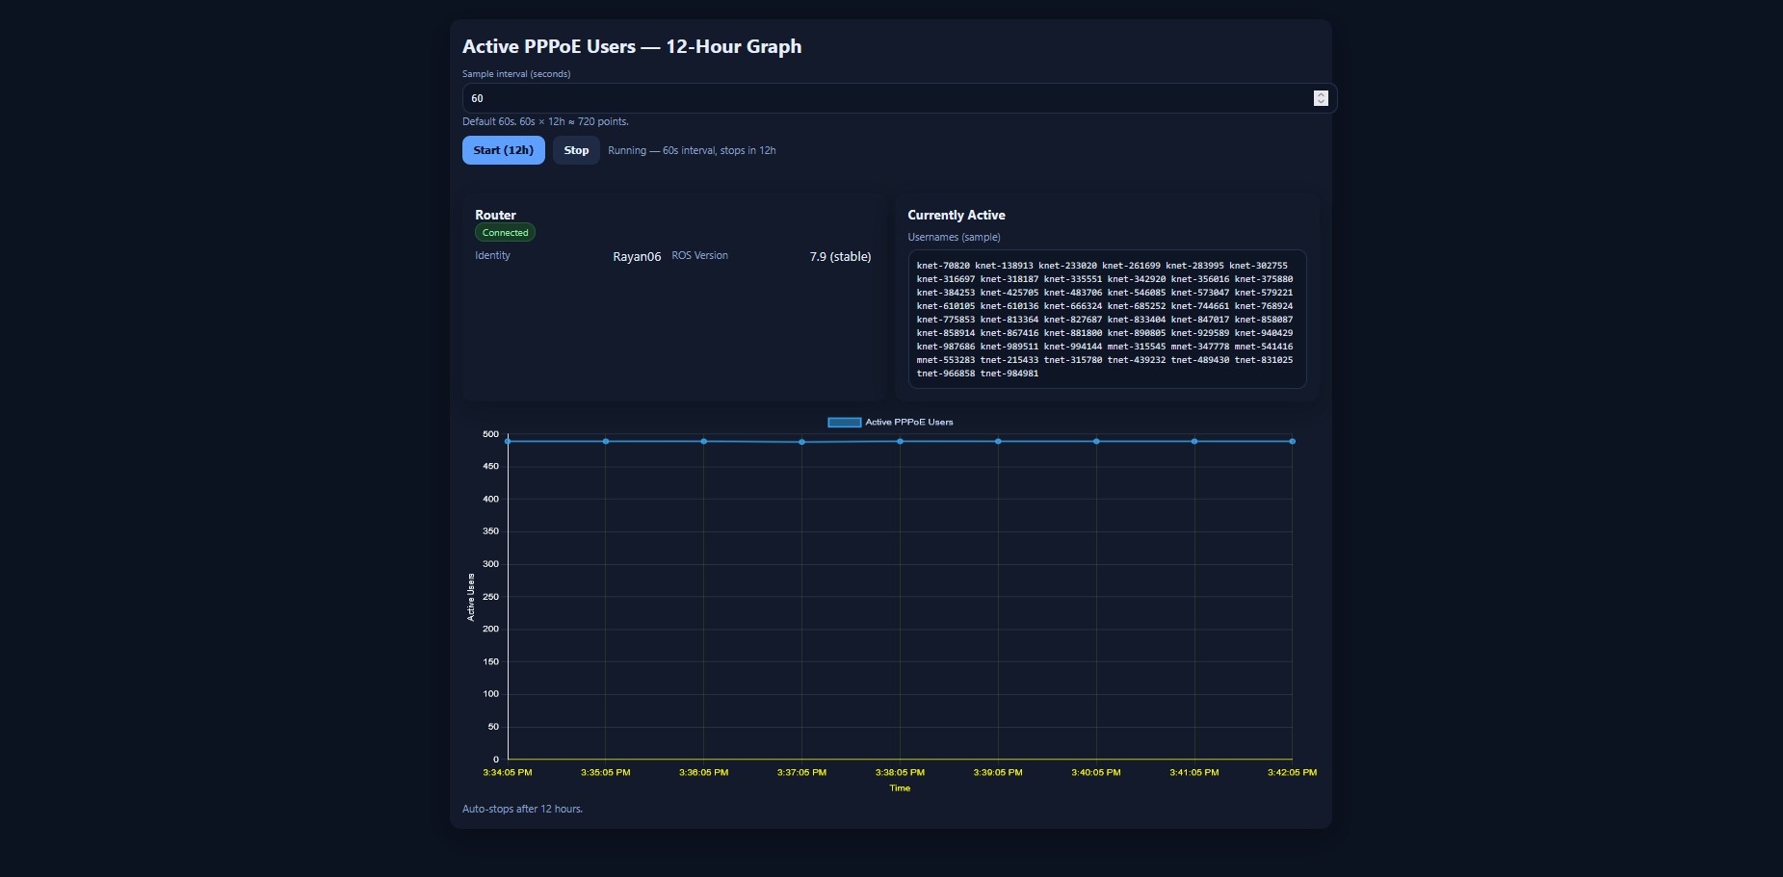Select chart data point at 3:41:05 PM
Viewport: 1783px width, 877px height.
[1194, 442]
